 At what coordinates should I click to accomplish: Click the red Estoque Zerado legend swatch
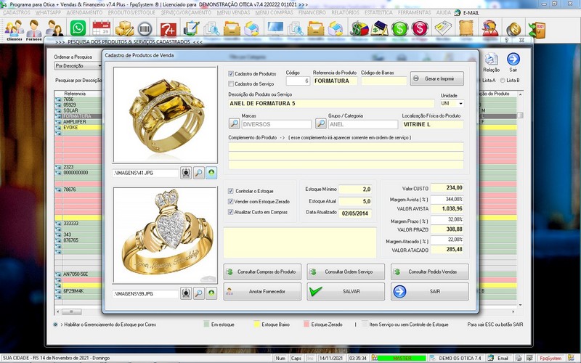[306, 324]
